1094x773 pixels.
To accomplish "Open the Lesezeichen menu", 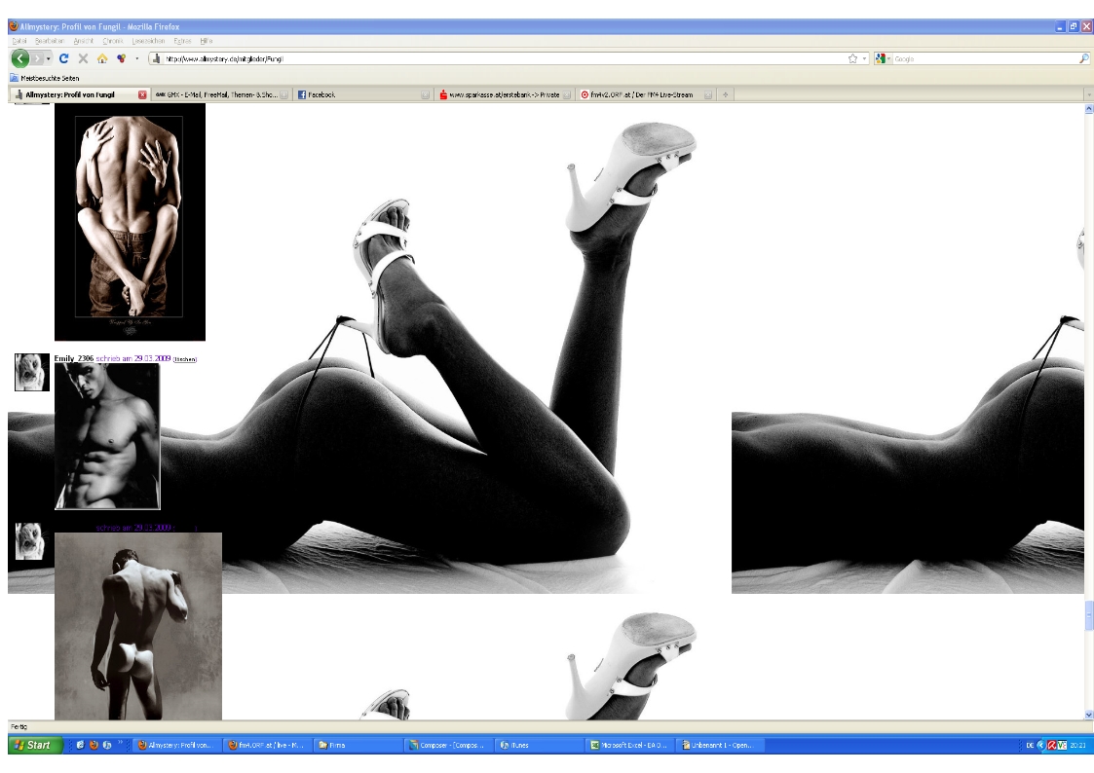I will point(149,41).
